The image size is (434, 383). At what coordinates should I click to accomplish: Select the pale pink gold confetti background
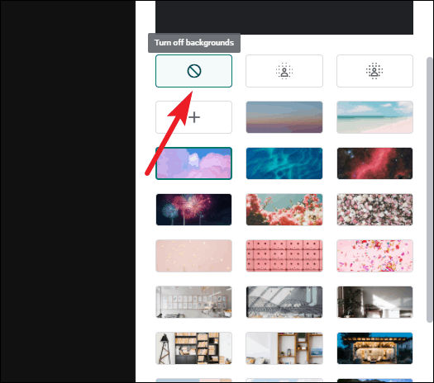pos(193,256)
